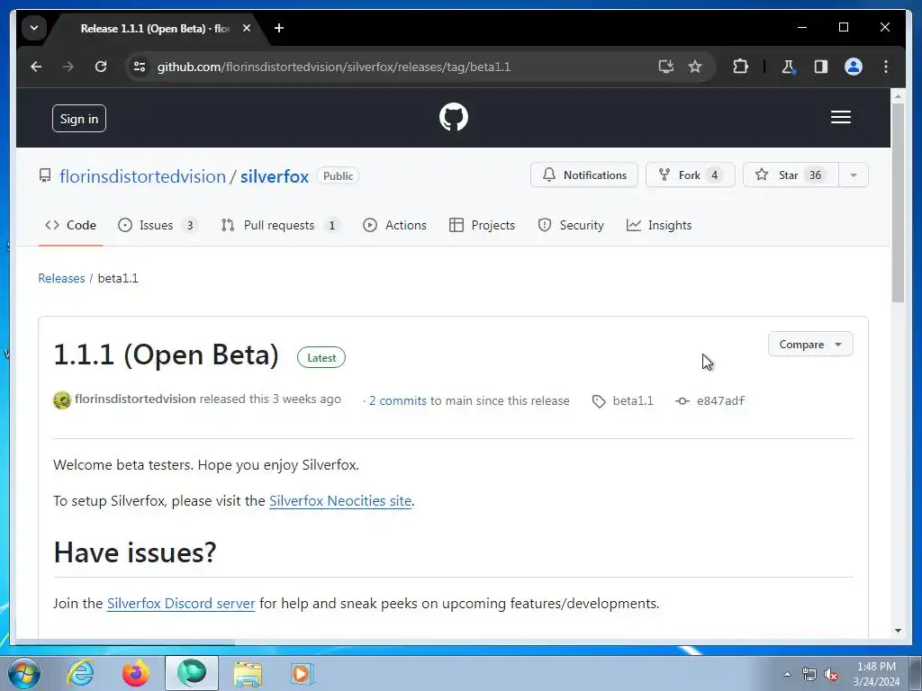Open the Silverfox Neocities site link
922x691 pixels.
tap(339, 500)
